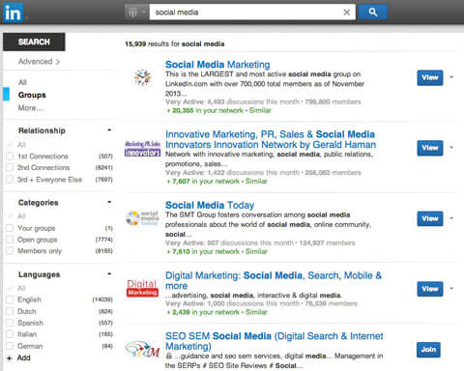Image resolution: width=464 pixels, height=371 pixels.
Task: Open the search category dropdown beside search box
Action: 137,13
